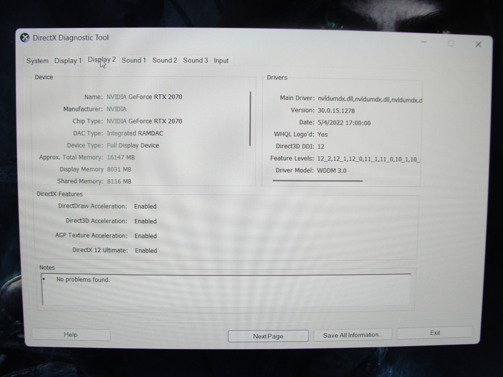Click the Help button
The image size is (503, 377).
point(71,335)
